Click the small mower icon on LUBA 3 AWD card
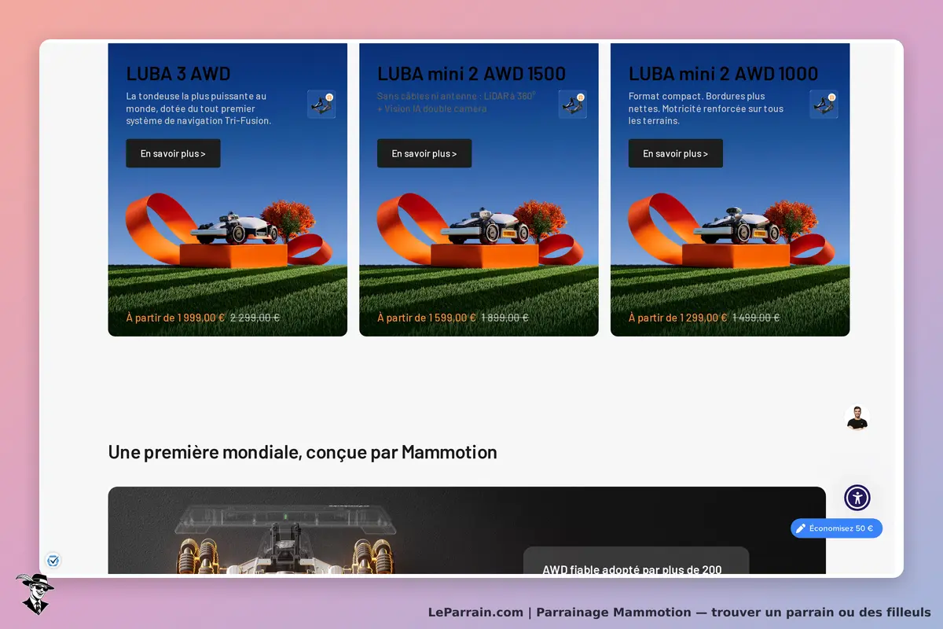The height and width of the screenshot is (629, 943). click(x=321, y=105)
